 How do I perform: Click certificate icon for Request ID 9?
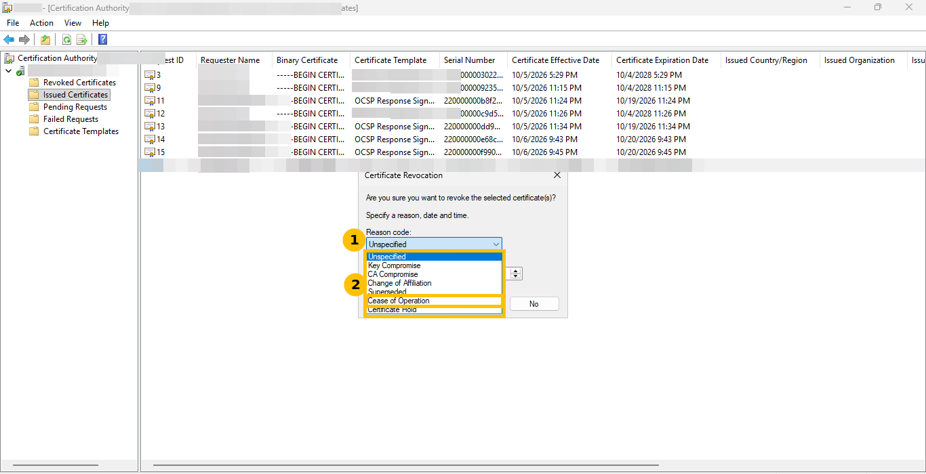click(150, 87)
